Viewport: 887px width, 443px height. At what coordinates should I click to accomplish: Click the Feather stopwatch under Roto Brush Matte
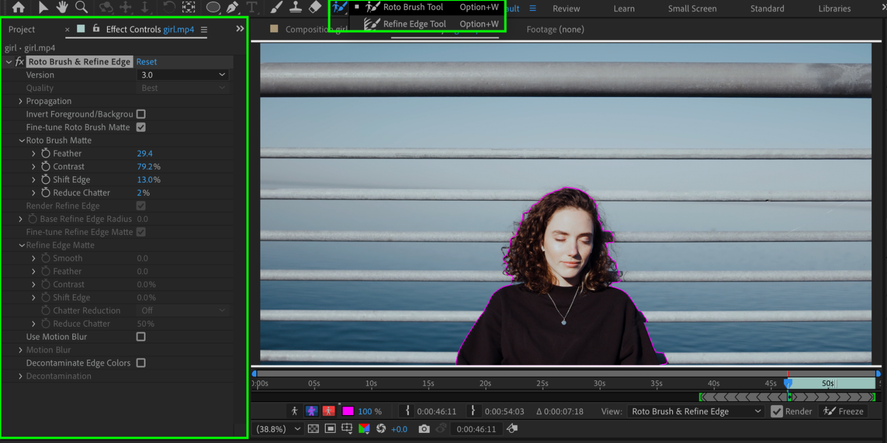[46, 153]
